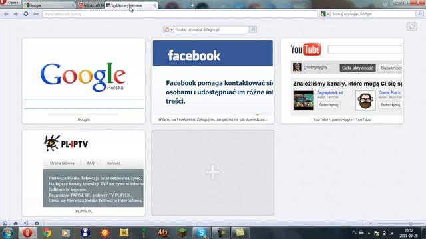Open the Windows Start menu
This screenshot has height=239, width=426.
7,233
